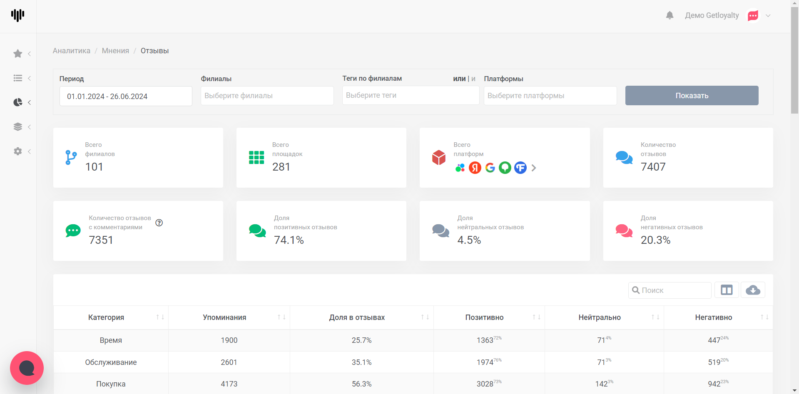Click the pink chat icon for negative share
Viewport: 799px width, 394px height.
click(x=624, y=231)
